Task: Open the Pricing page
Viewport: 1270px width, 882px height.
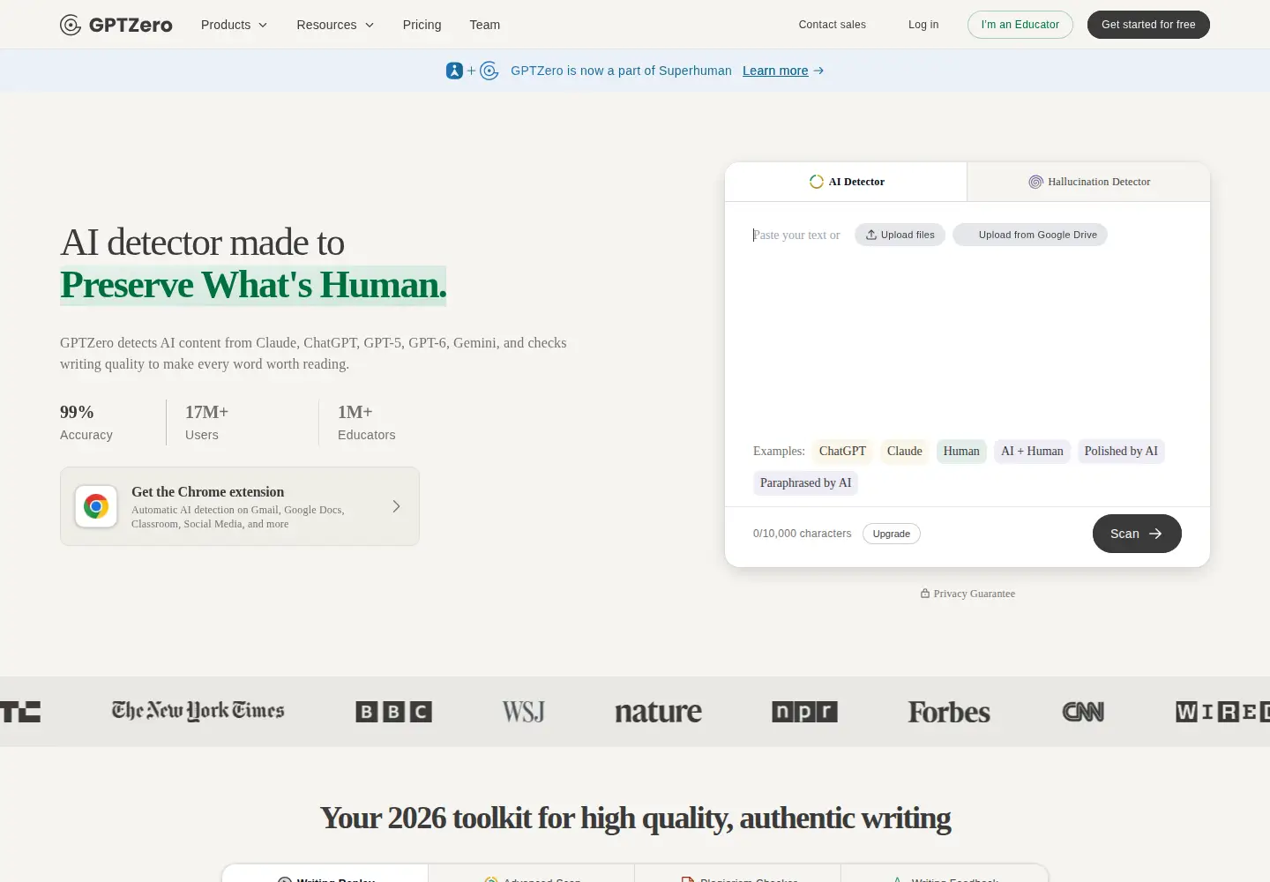Action: pyautogui.click(x=422, y=25)
